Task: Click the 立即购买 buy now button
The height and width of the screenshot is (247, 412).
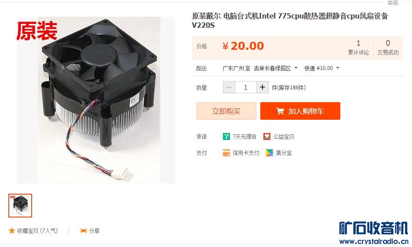Action: 226,111
